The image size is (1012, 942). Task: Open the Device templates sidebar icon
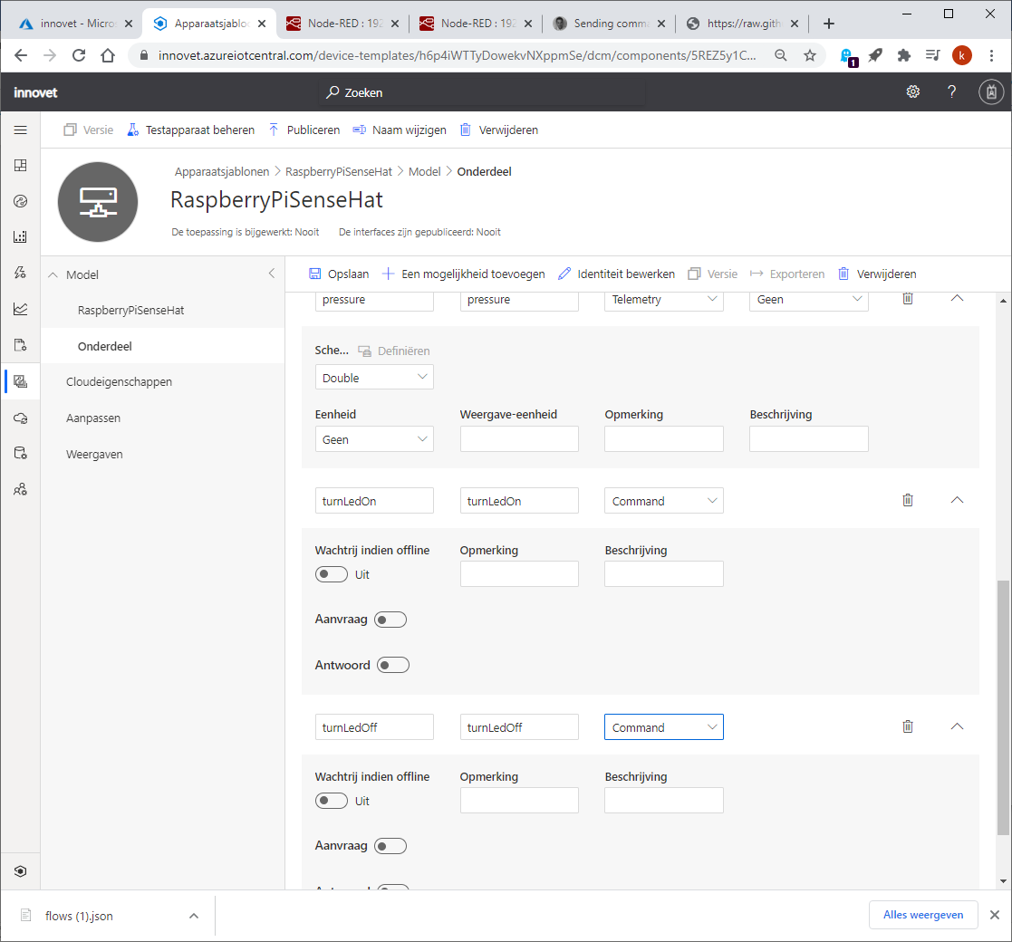[20, 381]
